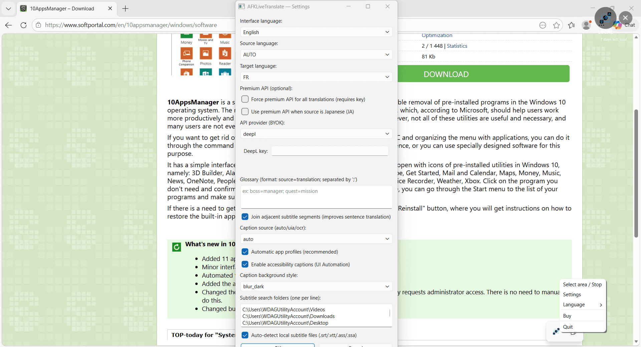Image resolution: width=641 pixels, height=347 pixels.
Task: Click the Reader tile image
Action: (x=225, y=53)
